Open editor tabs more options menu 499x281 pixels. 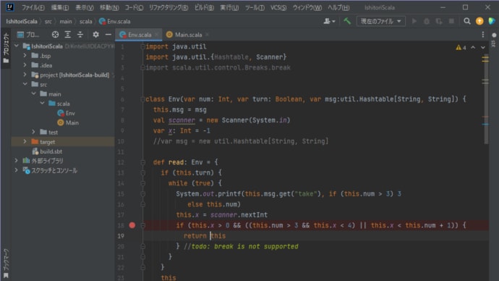click(483, 35)
